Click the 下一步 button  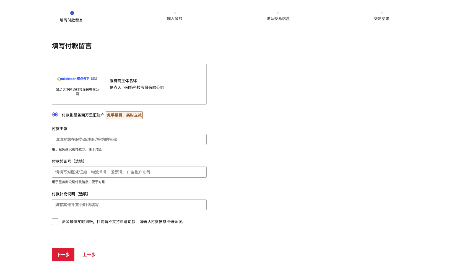click(63, 255)
